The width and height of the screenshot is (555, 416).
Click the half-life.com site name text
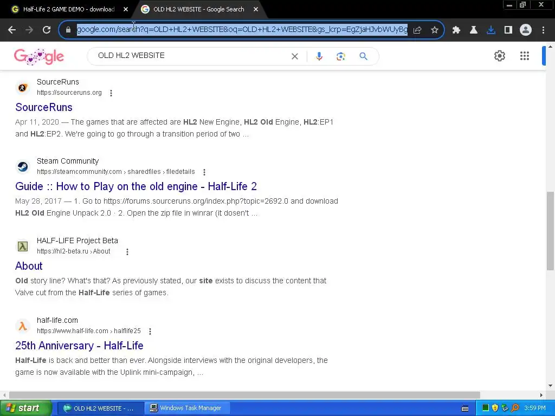point(57,320)
